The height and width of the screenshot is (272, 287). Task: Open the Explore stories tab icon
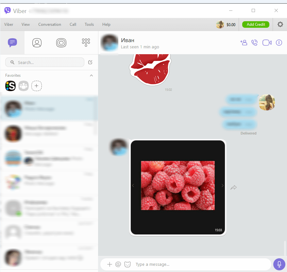[x=61, y=42]
